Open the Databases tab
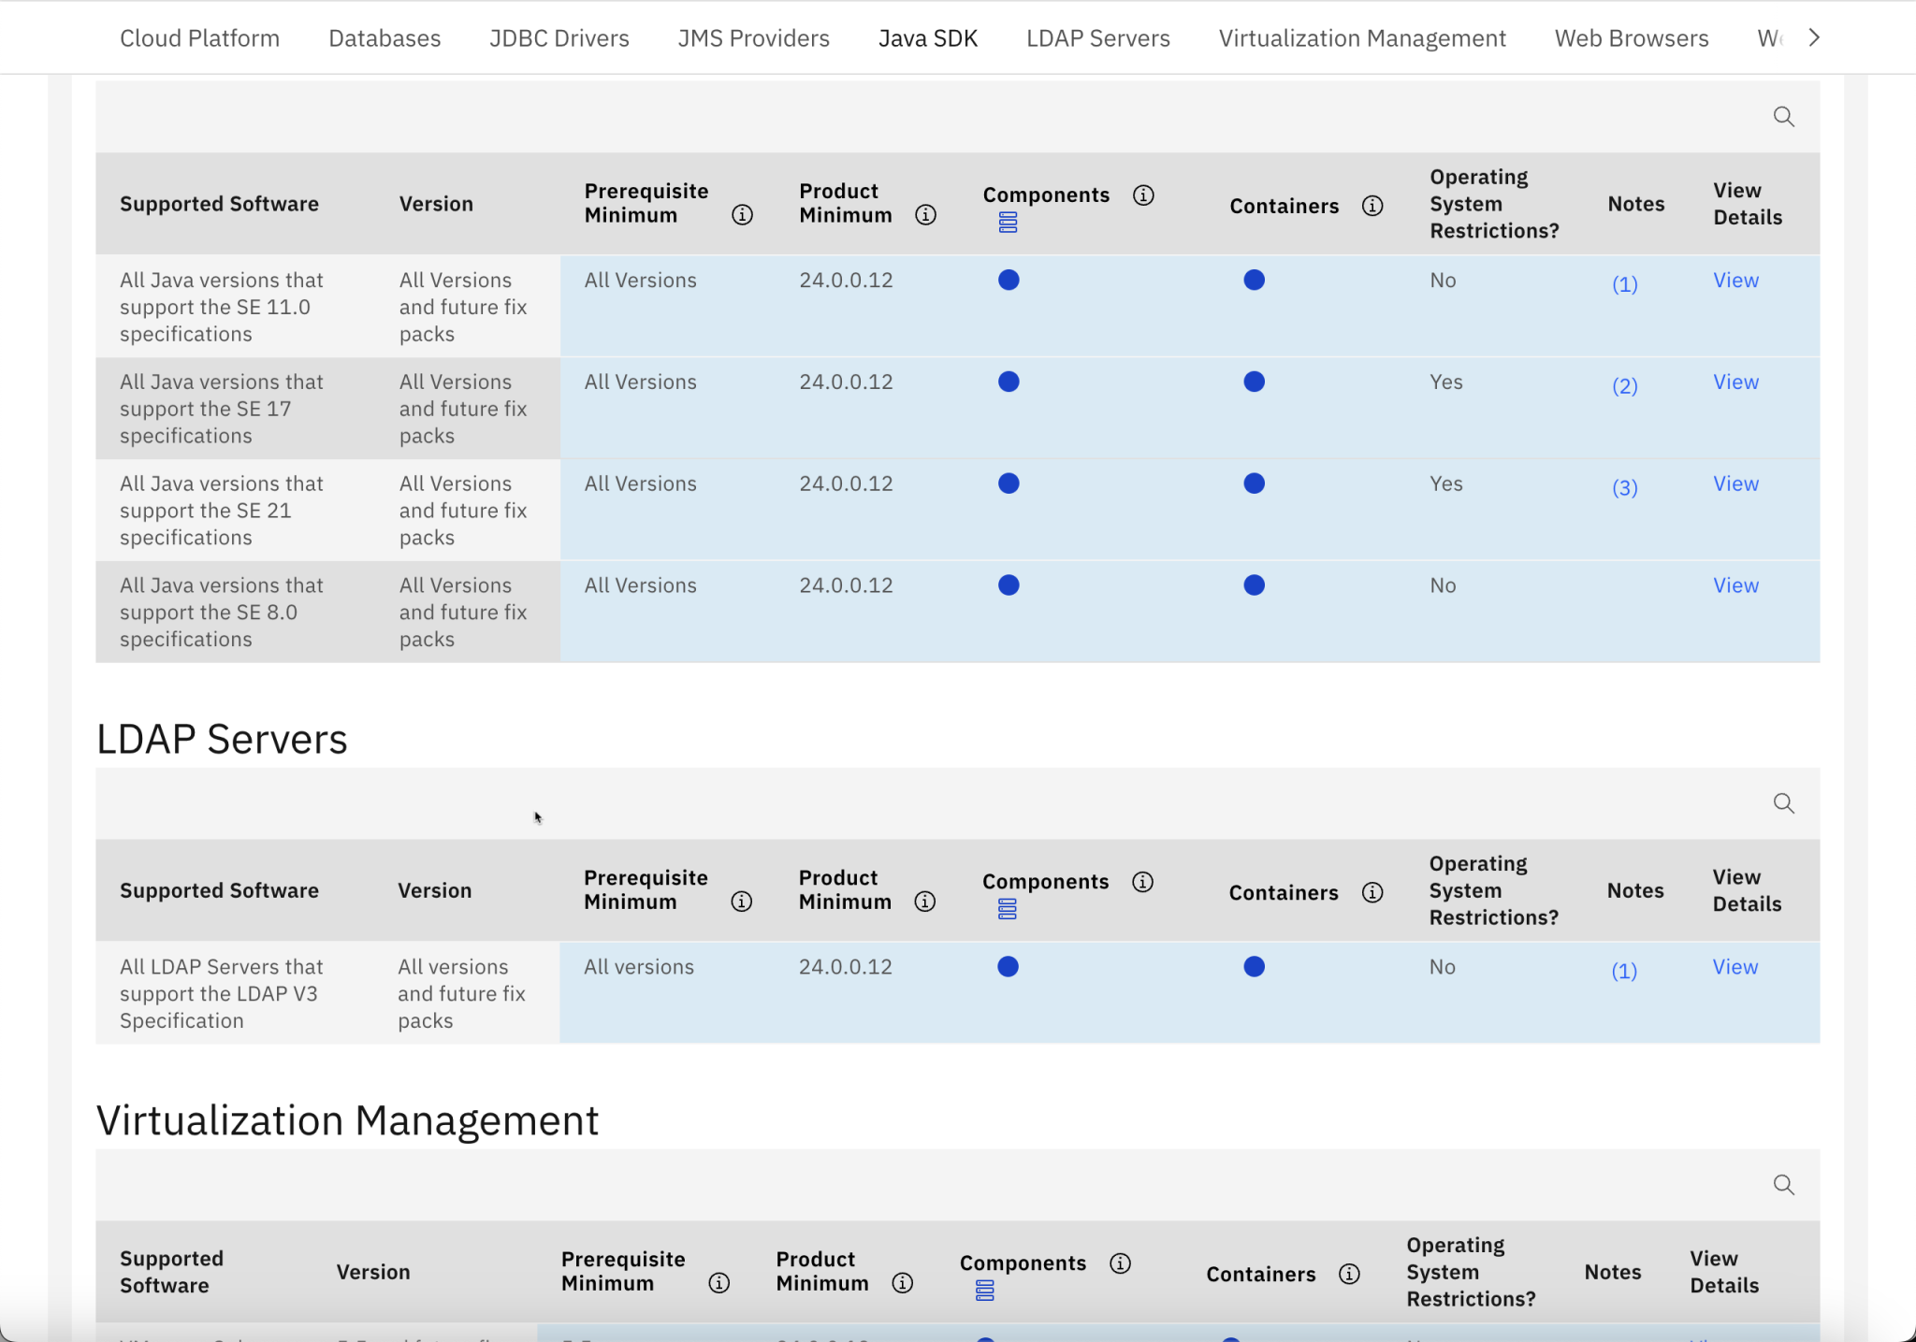 click(x=384, y=37)
